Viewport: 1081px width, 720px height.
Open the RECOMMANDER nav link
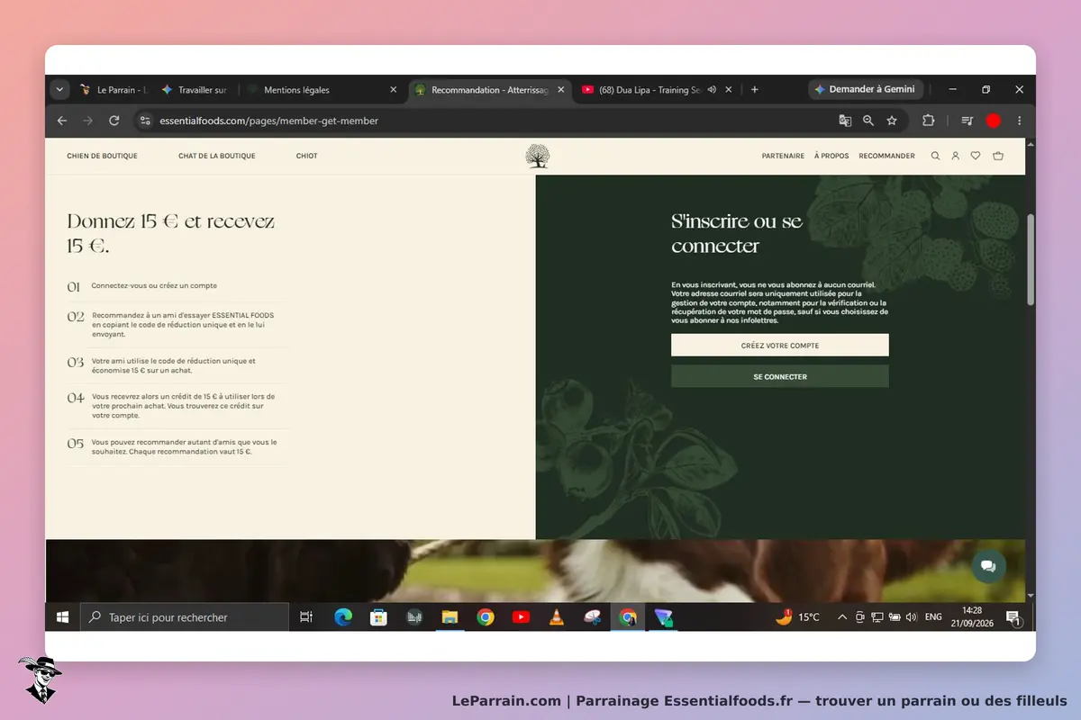[886, 156]
